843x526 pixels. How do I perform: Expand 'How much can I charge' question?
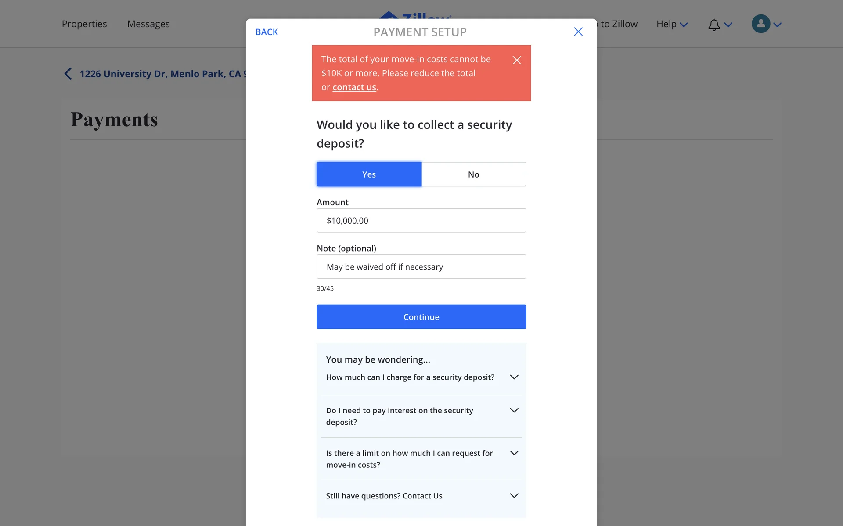421,377
